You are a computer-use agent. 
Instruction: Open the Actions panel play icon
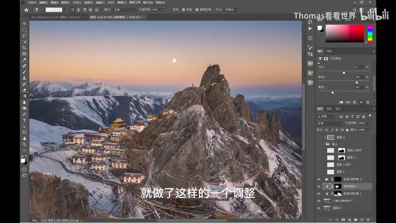[310, 28]
